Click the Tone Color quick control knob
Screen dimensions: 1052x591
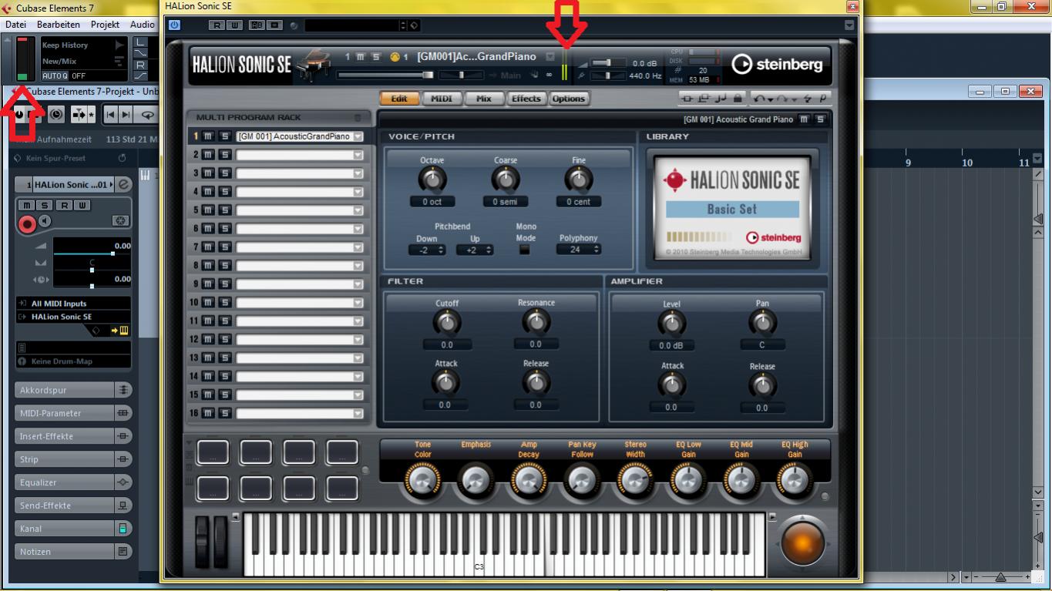click(x=422, y=481)
